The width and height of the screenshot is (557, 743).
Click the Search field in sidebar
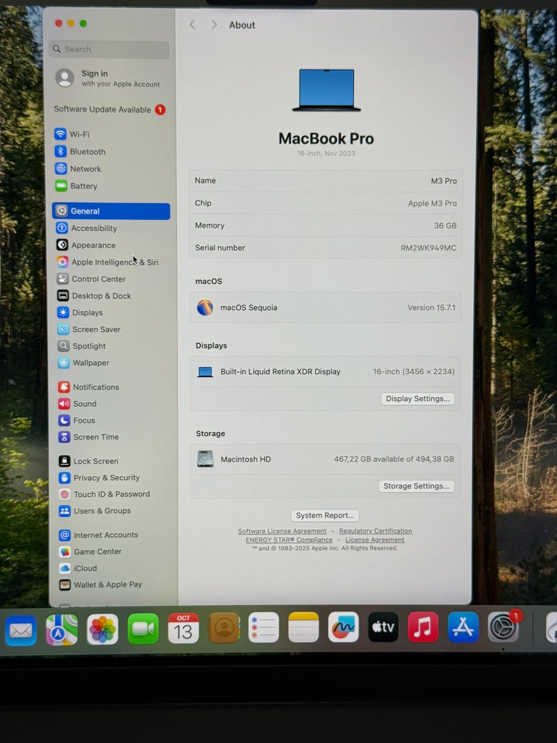click(110, 49)
